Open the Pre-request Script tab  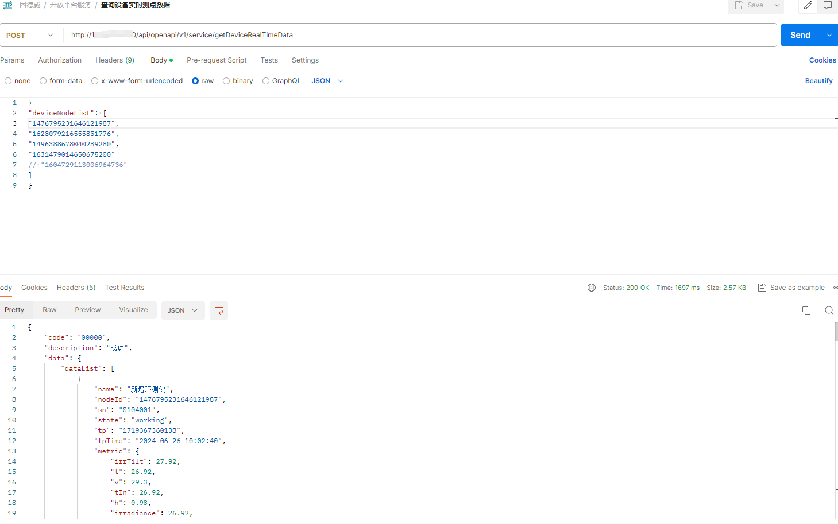click(x=217, y=60)
